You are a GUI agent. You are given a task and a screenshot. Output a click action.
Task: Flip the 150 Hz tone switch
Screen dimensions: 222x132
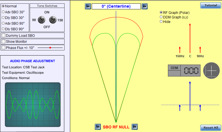[x=53, y=20]
